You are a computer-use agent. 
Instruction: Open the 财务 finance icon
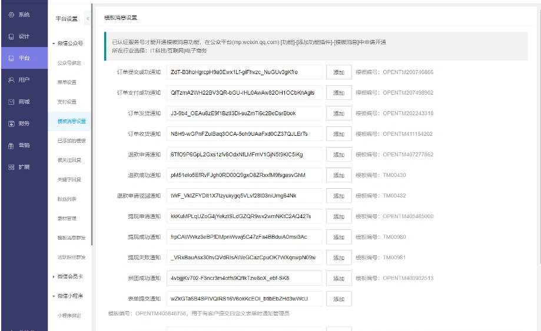[11, 123]
